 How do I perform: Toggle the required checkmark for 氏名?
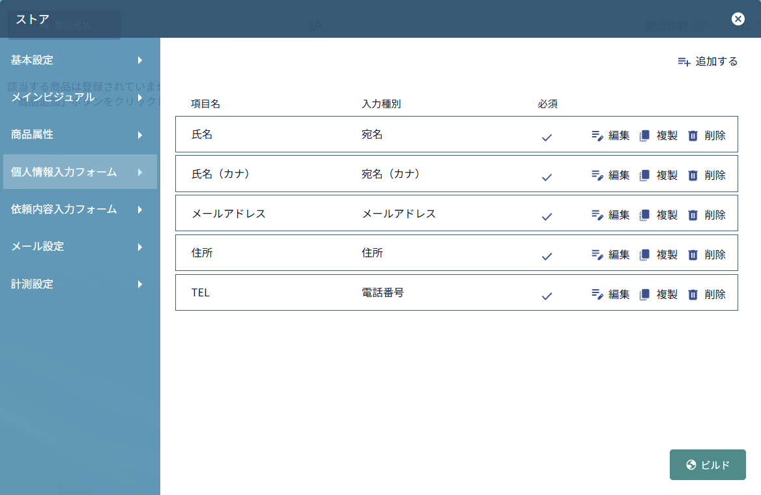coord(547,138)
